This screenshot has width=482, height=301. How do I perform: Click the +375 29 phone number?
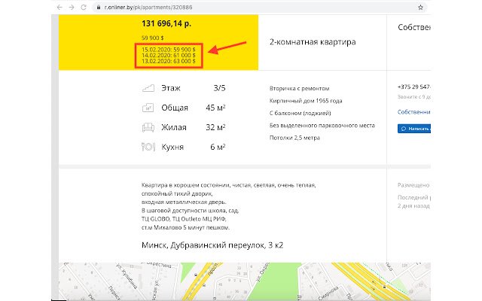pos(413,87)
